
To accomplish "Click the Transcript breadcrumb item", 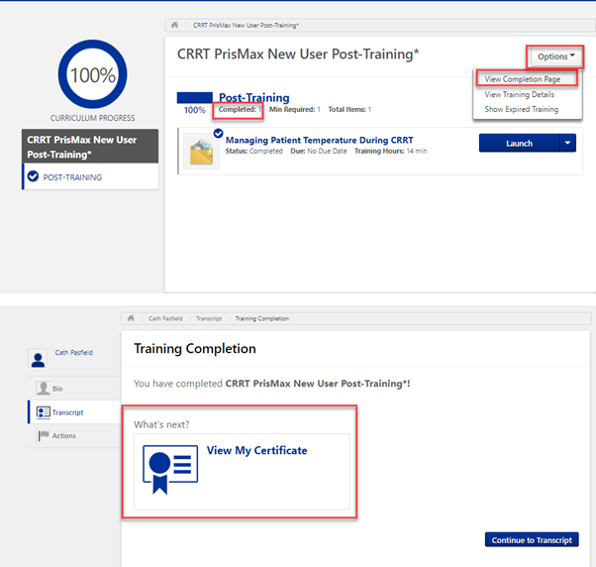I will pyautogui.click(x=209, y=318).
